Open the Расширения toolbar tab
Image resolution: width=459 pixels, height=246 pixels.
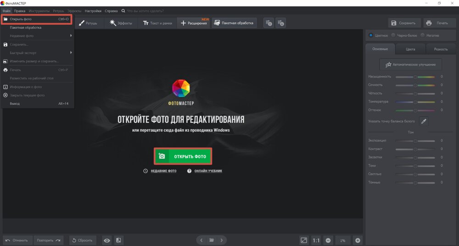(x=194, y=23)
